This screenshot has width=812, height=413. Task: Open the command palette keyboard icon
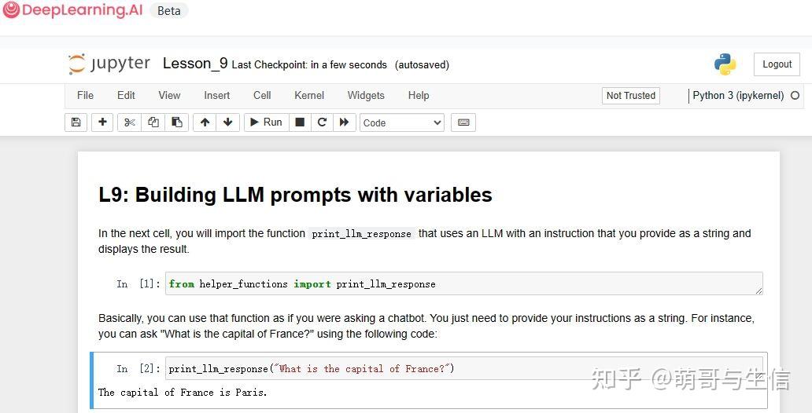(463, 122)
